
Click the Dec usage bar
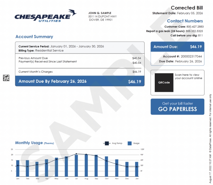[127, 169]
